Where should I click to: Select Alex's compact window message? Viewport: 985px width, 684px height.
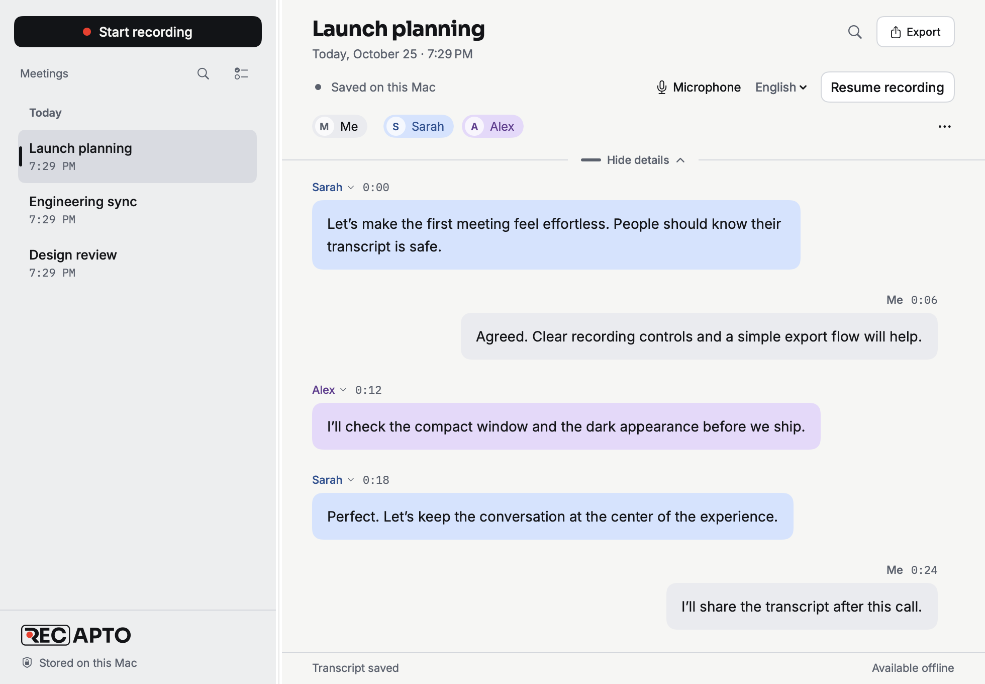(566, 426)
